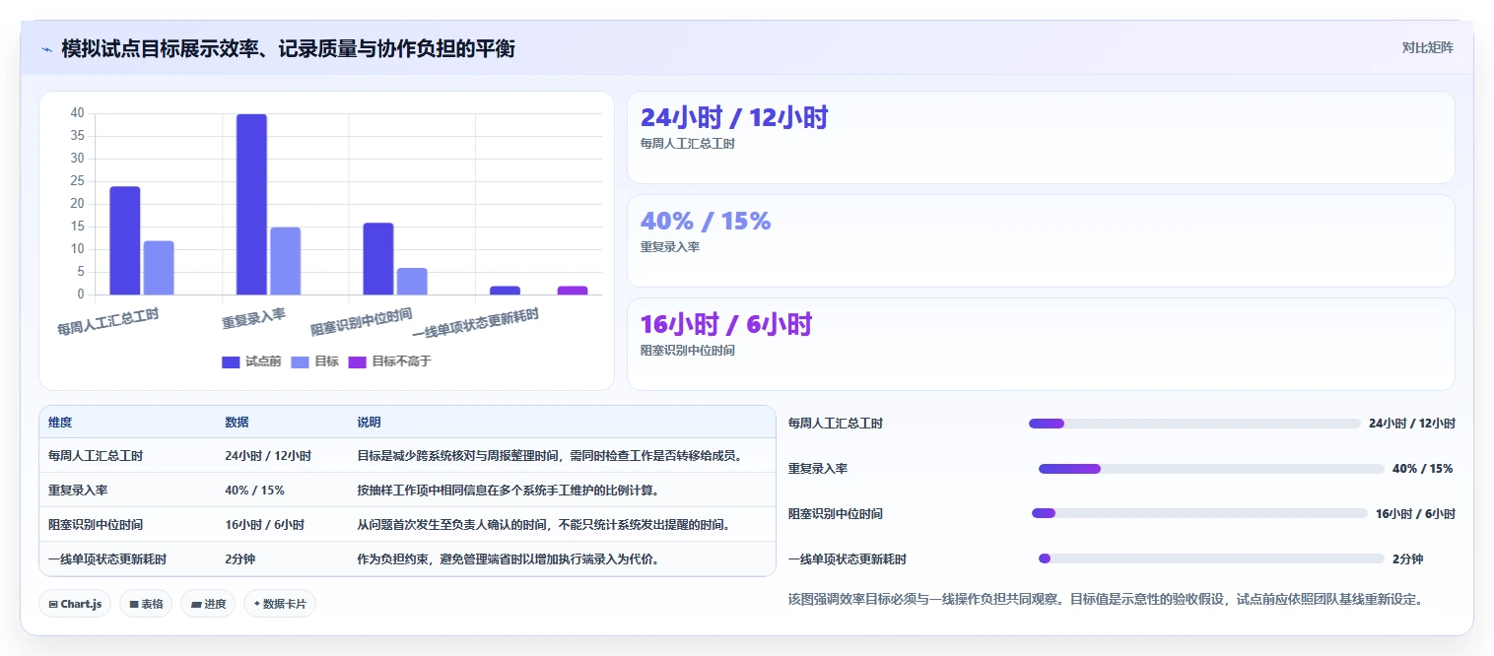Click the 数据 table column header
This screenshot has width=1494, height=656.
point(237,423)
